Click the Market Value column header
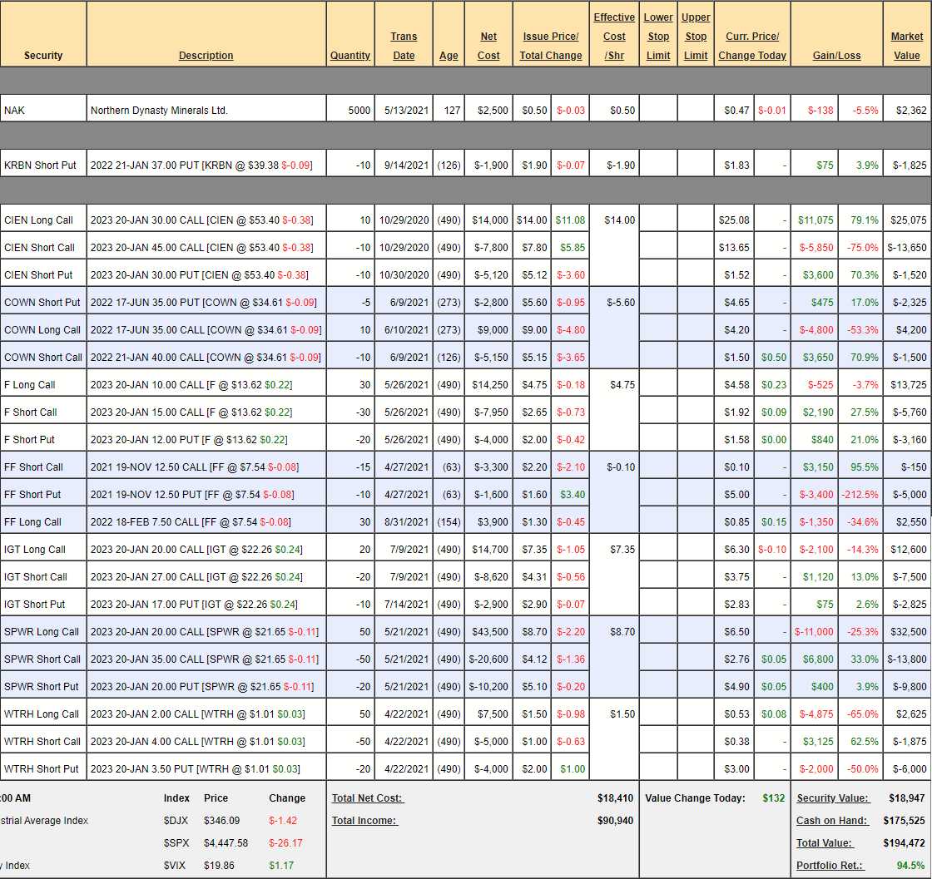The width and height of the screenshot is (932, 879). pos(906,46)
